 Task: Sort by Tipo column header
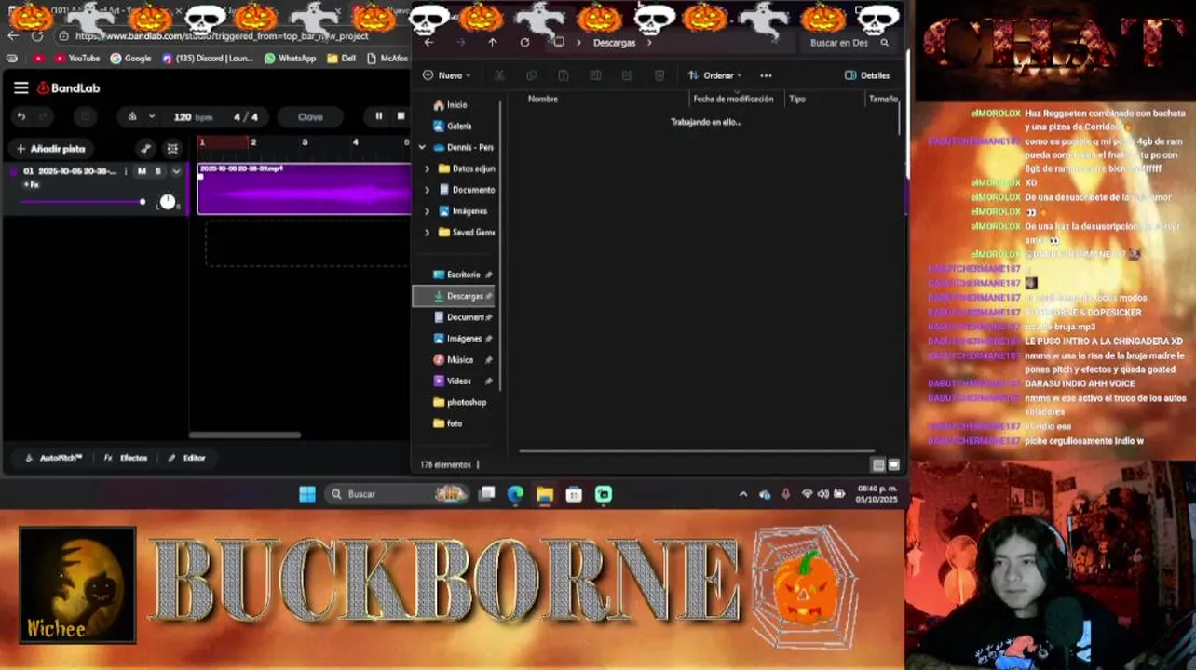(797, 99)
